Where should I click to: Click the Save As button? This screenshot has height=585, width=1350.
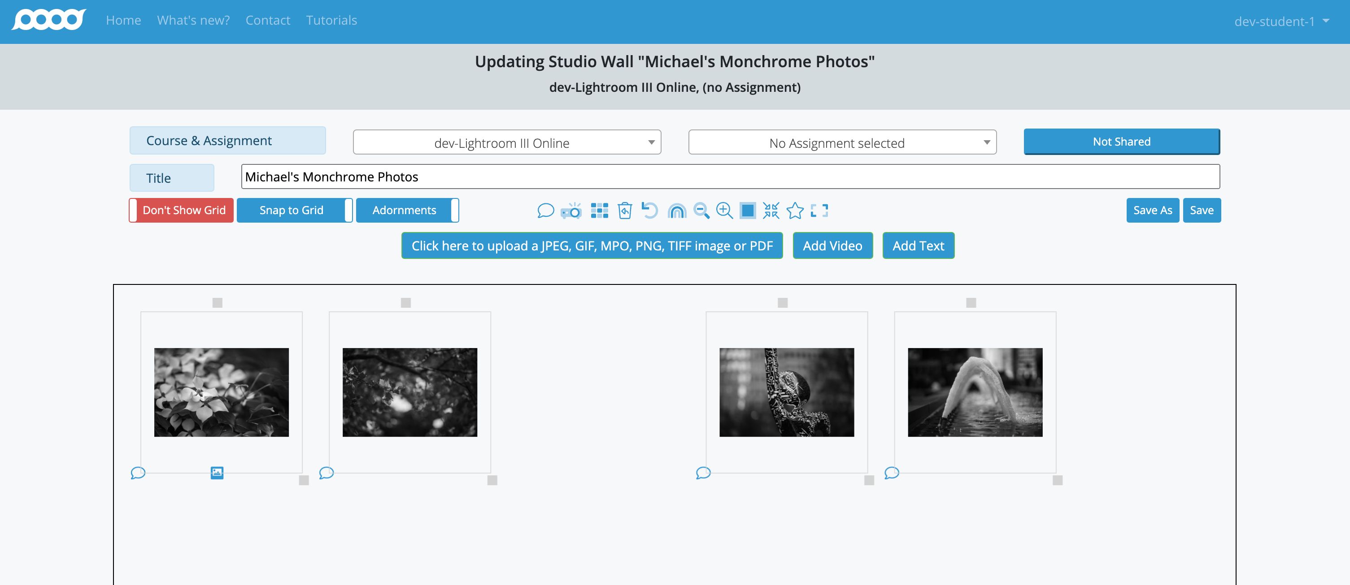tap(1152, 211)
